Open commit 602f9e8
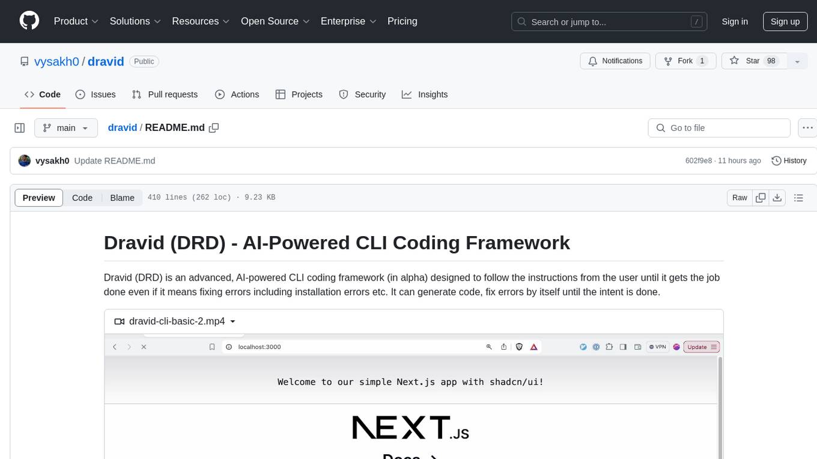817x459 pixels. tap(699, 161)
